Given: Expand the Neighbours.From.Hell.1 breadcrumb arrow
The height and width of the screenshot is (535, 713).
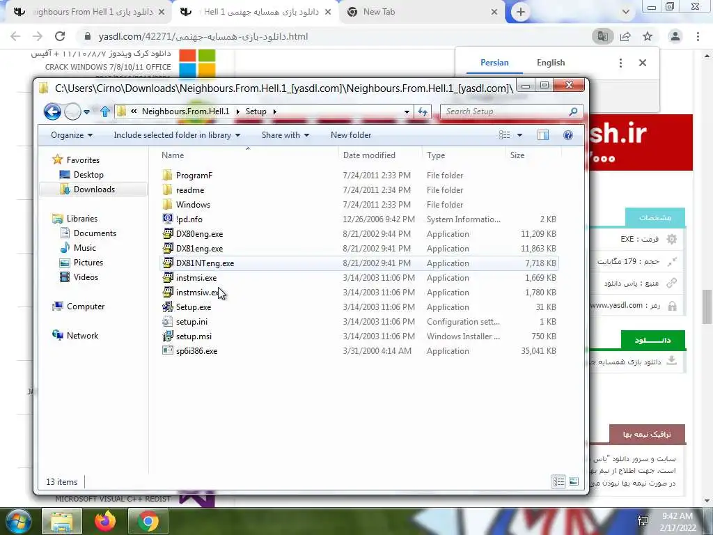Looking at the screenshot, I should tap(238, 111).
